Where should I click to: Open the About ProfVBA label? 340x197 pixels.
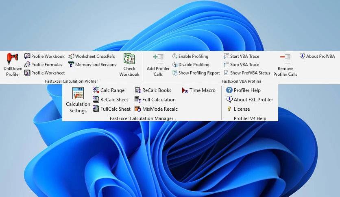(320, 56)
